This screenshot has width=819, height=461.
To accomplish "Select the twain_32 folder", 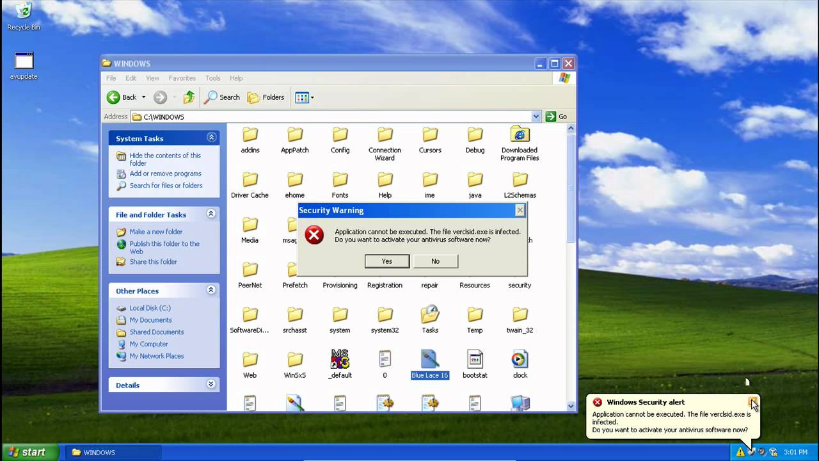I will 520,320.
